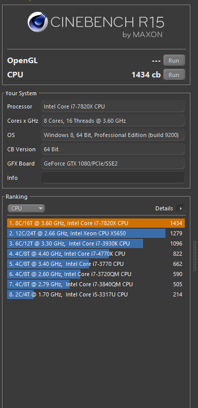This screenshot has height=408, width=198.
Task: Select the i7-7820X ranking entry
Action: [x=96, y=223]
